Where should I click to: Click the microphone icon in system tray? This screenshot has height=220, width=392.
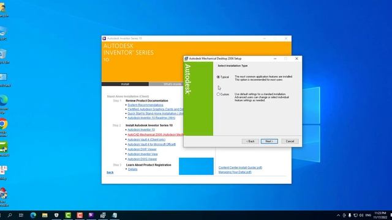click(x=350, y=215)
